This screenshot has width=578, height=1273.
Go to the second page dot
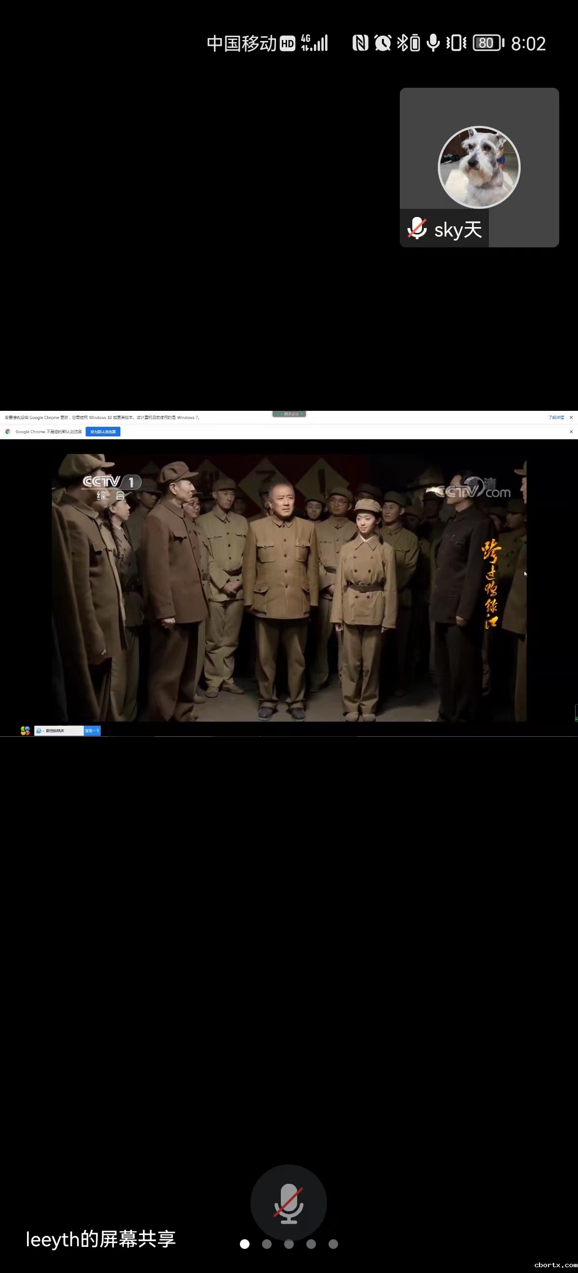coord(266,1244)
